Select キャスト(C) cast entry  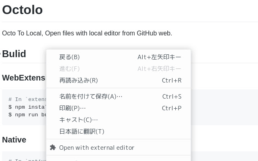tap(119, 120)
